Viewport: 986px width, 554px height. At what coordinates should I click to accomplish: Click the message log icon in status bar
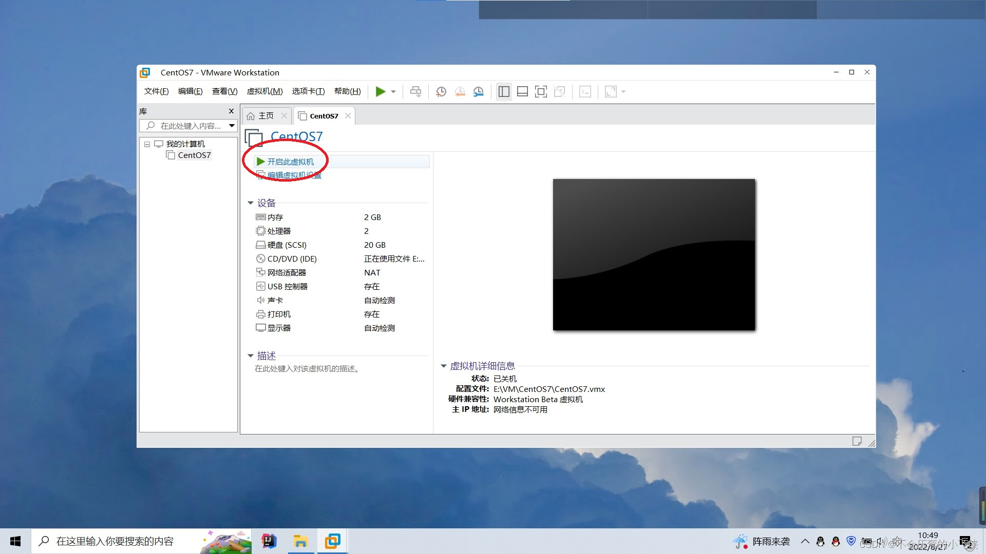click(x=857, y=441)
